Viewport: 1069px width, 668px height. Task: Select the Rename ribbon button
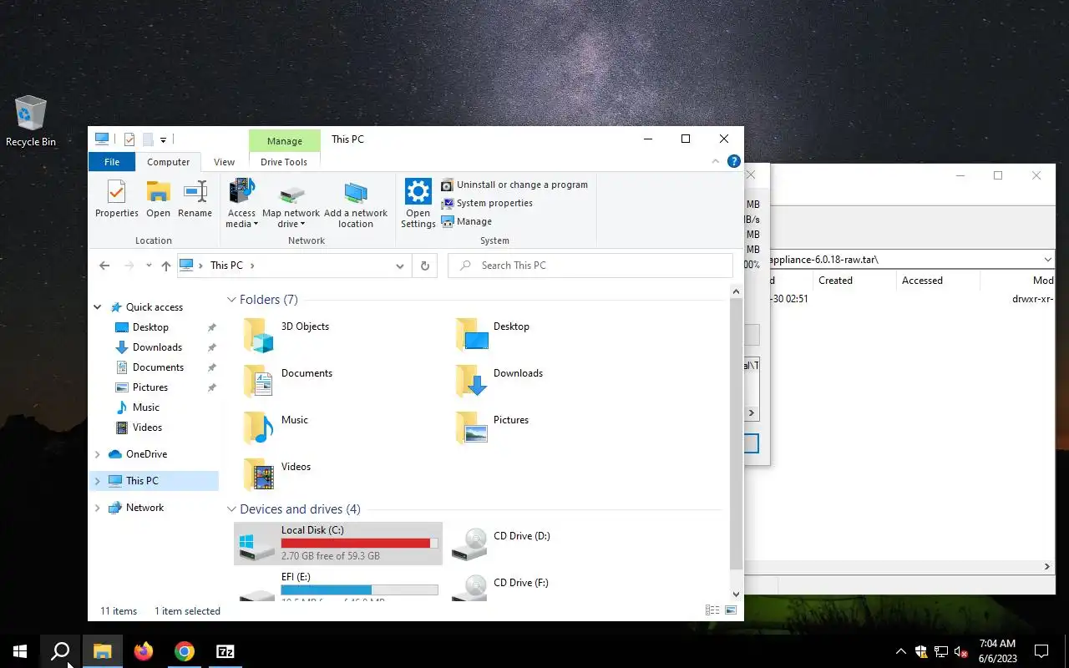point(195,199)
